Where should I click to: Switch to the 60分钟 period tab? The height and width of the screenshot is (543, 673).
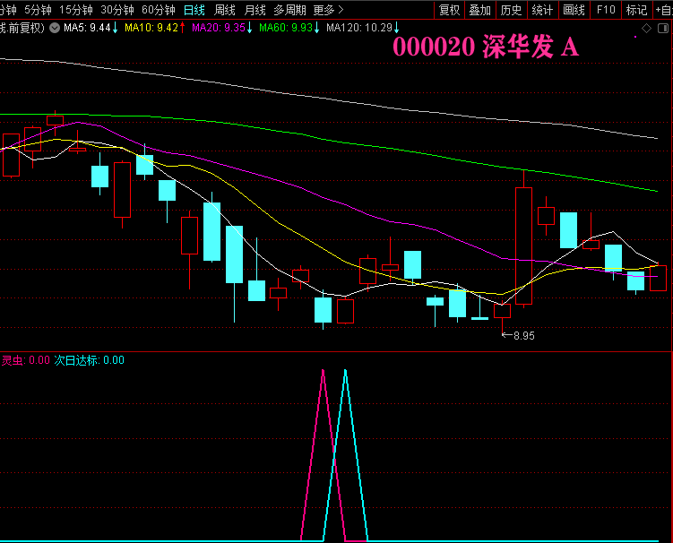coord(159,10)
